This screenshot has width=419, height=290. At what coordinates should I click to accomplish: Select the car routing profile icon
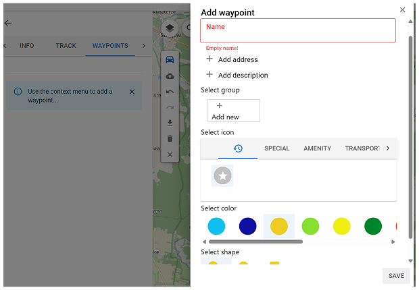[170, 59]
